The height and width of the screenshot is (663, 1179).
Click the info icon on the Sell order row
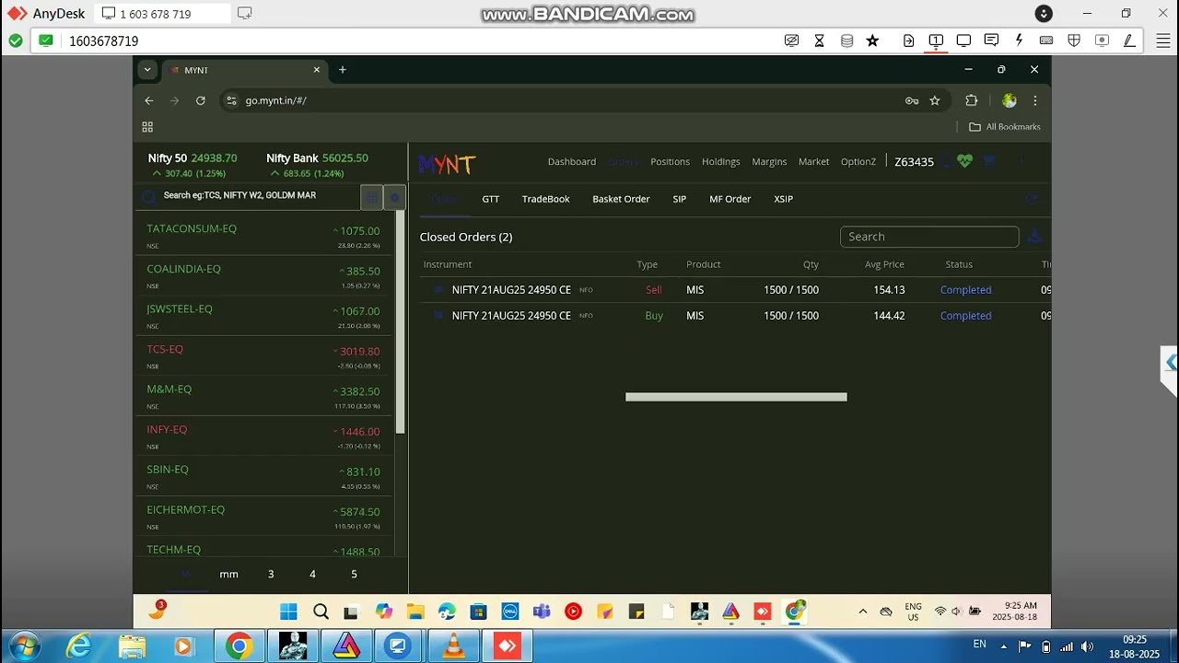click(x=437, y=289)
